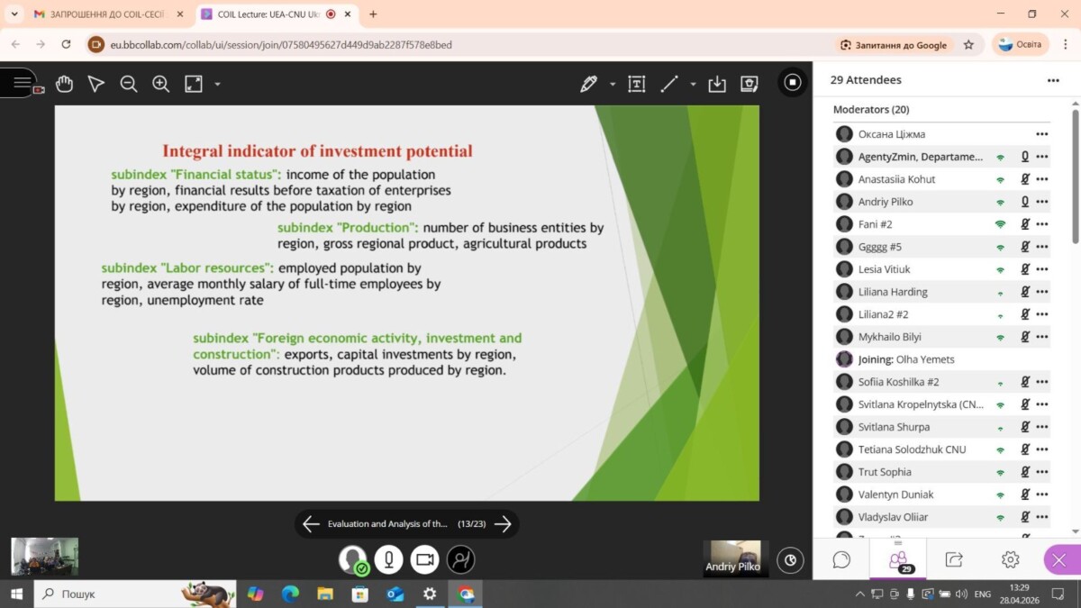The width and height of the screenshot is (1081, 608).
Task: Select the arrow pointer tool
Action: (x=96, y=84)
